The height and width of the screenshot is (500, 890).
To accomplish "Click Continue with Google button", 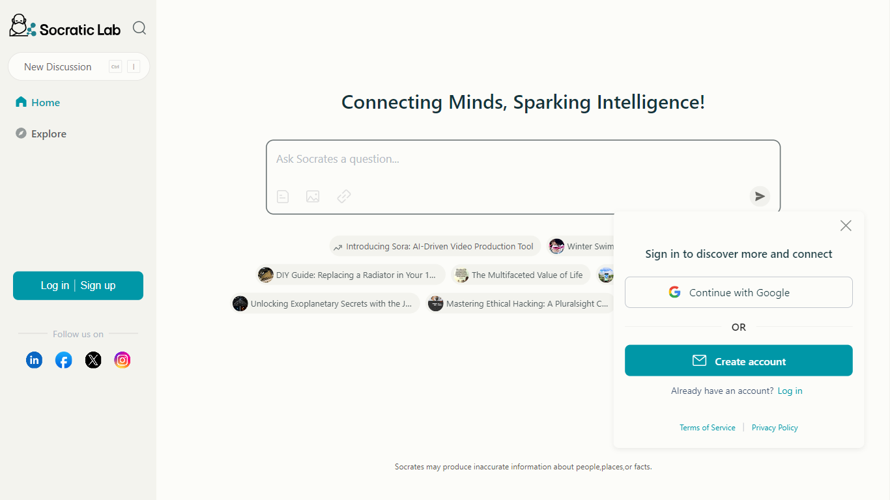I will tap(739, 292).
